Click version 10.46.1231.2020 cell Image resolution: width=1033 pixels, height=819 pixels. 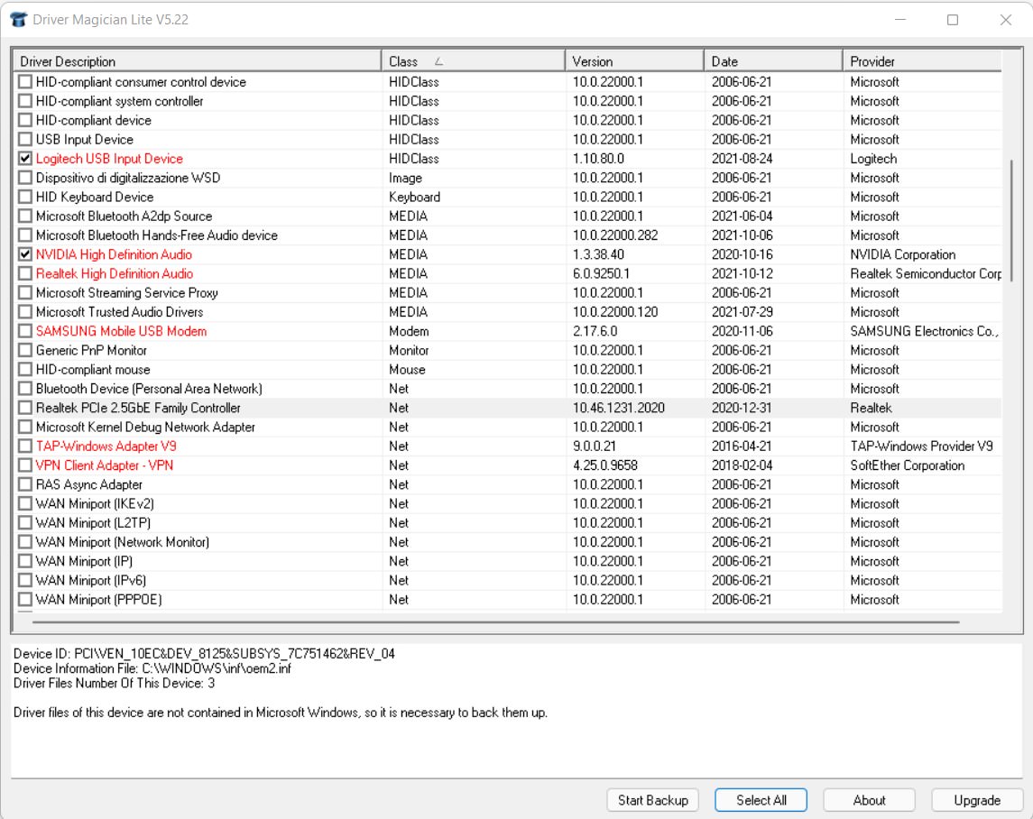pyautogui.click(x=619, y=408)
